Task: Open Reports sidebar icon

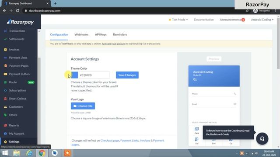Action: [5, 125]
